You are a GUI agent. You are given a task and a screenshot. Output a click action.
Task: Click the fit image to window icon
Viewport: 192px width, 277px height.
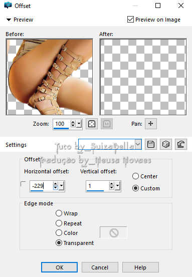[92, 124]
